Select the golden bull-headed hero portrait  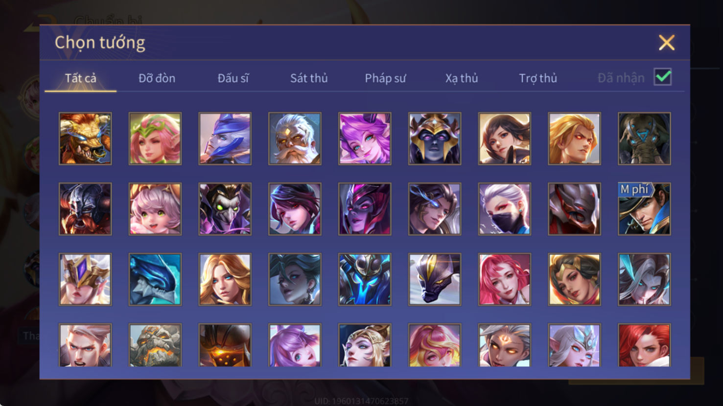point(85,138)
